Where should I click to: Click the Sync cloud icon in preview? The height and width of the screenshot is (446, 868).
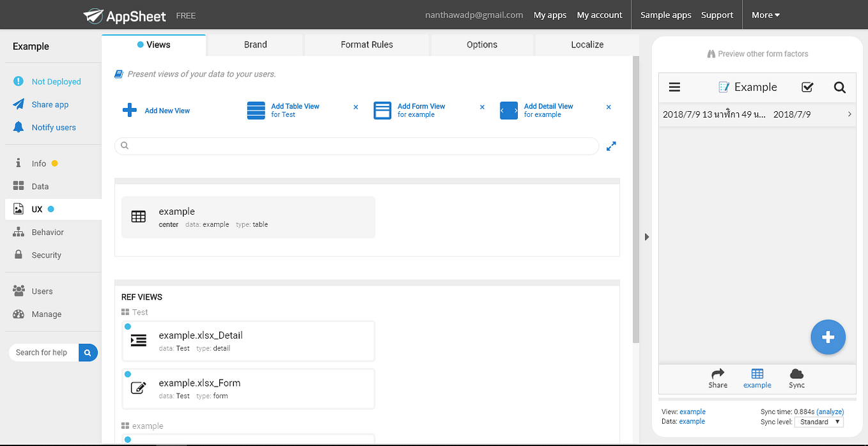tap(796, 373)
